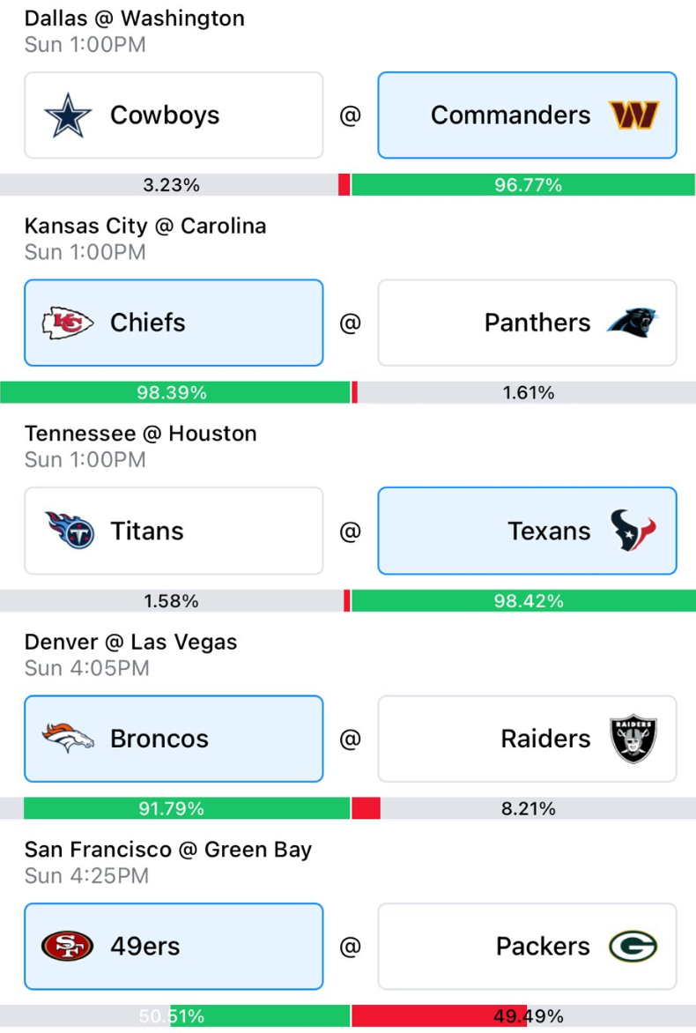Click the Las Vegas Raiders shield logo
696x1033 pixels.
point(633,739)
